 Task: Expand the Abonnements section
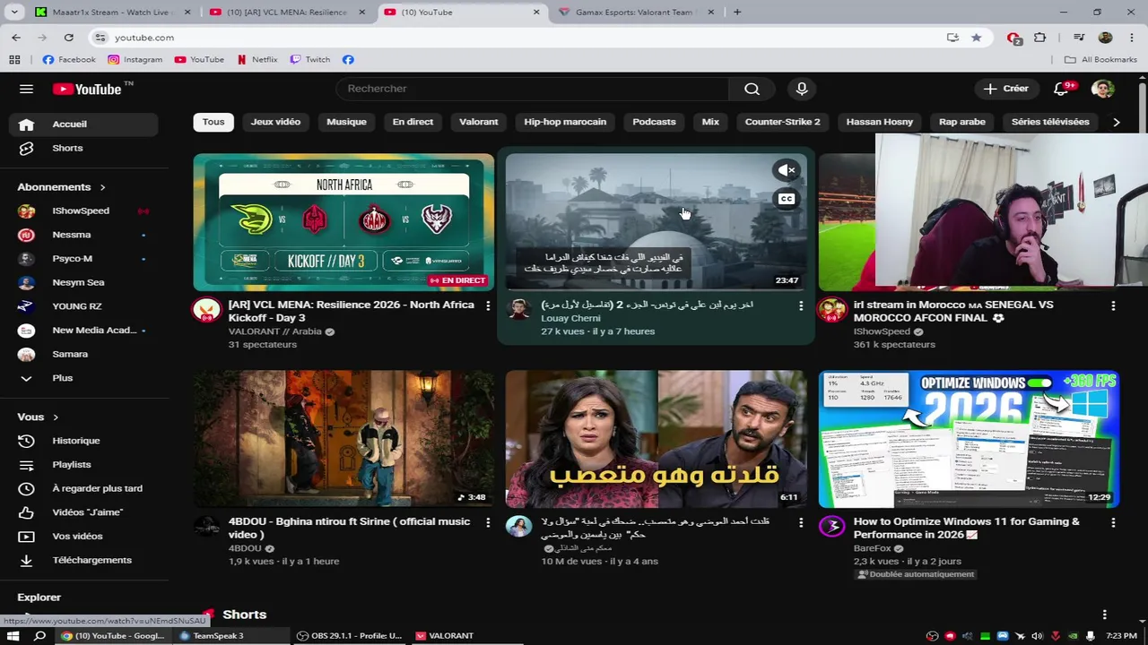61,187
